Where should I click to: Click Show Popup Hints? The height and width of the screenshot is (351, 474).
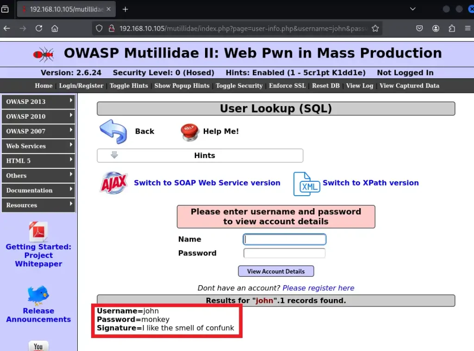coord(182,86)
